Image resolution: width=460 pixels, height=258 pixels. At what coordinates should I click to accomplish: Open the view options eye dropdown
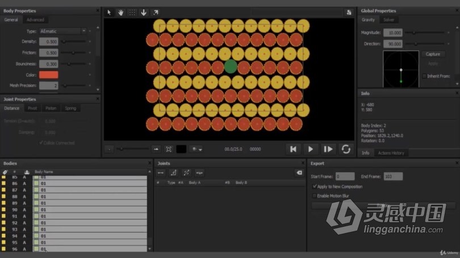[x=196, y=149]
